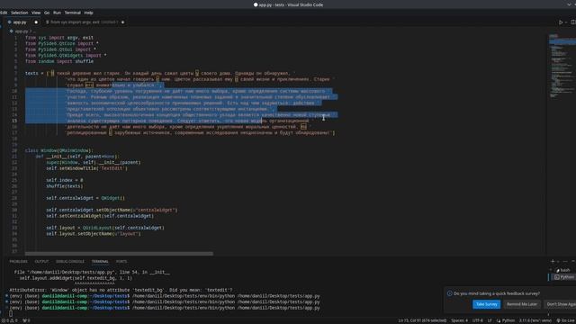576x324 pixels.
Task: Click the Python file icon on app.py tab
Action: click(x=10, y=22)
